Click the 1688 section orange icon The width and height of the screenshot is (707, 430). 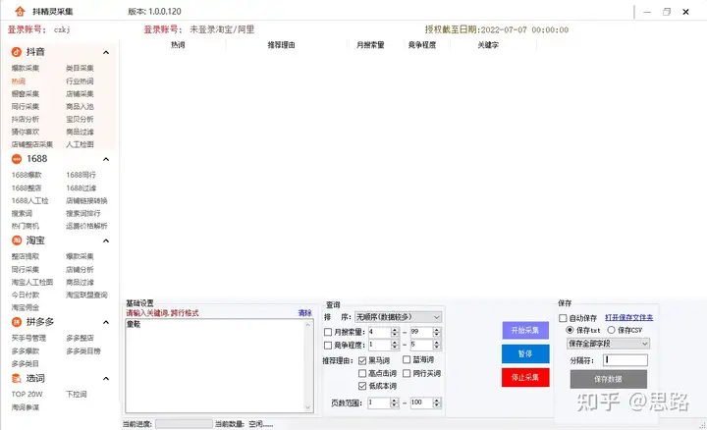(17, 159)
